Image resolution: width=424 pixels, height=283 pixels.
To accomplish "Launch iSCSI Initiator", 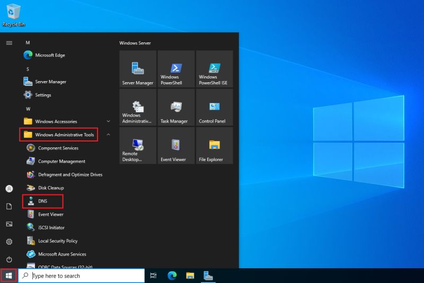I will click(46, 227).
